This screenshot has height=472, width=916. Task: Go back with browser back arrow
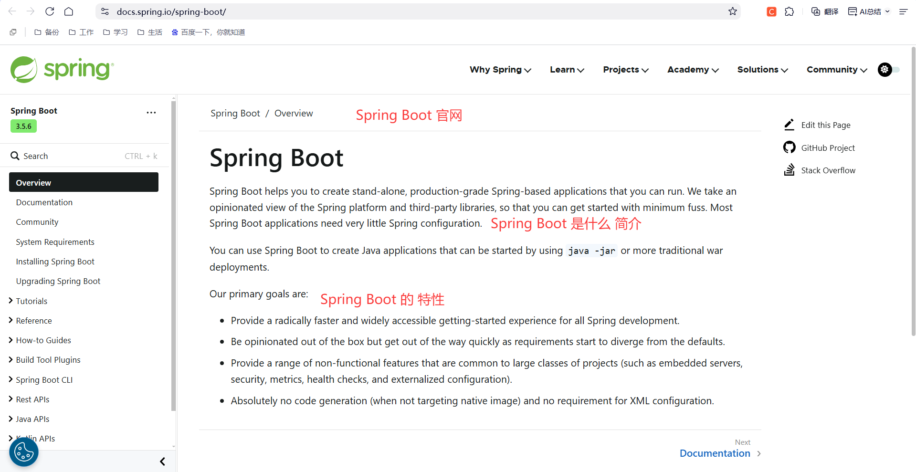pyautogui.click(x=12, y=11)
